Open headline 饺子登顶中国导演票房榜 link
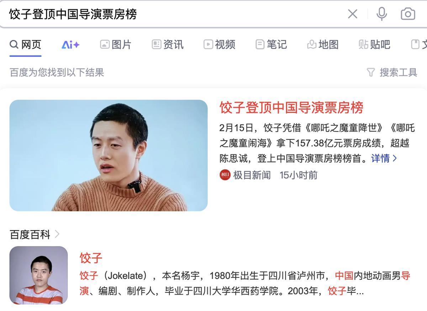 pos(291,107)
